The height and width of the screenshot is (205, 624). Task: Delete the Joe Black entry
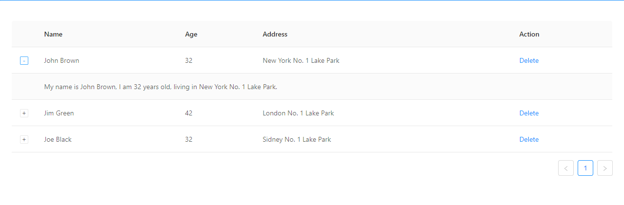[529, 140]
